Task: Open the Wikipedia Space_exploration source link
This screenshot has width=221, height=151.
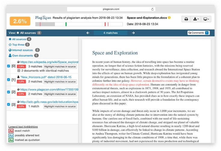Action: click(49, 62)
